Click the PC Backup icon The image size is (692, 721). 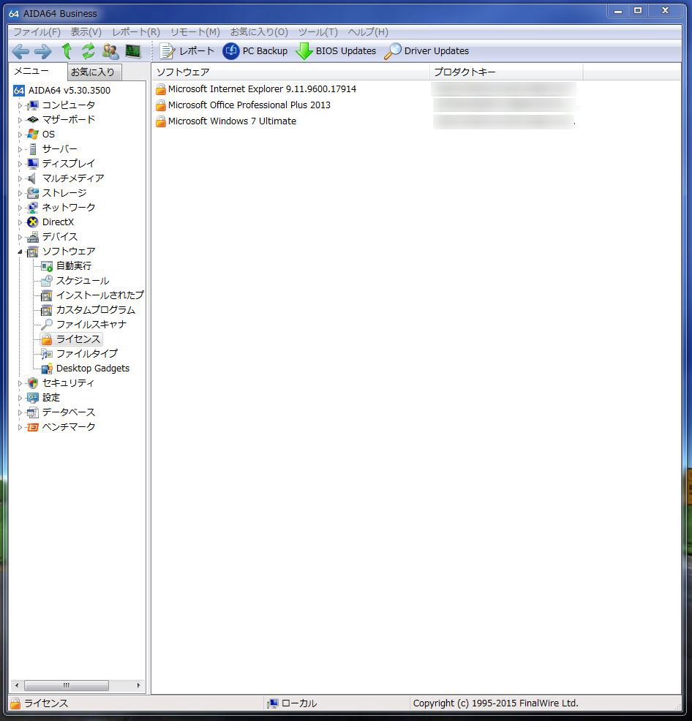pyautogui.click(x=231, y=51)
